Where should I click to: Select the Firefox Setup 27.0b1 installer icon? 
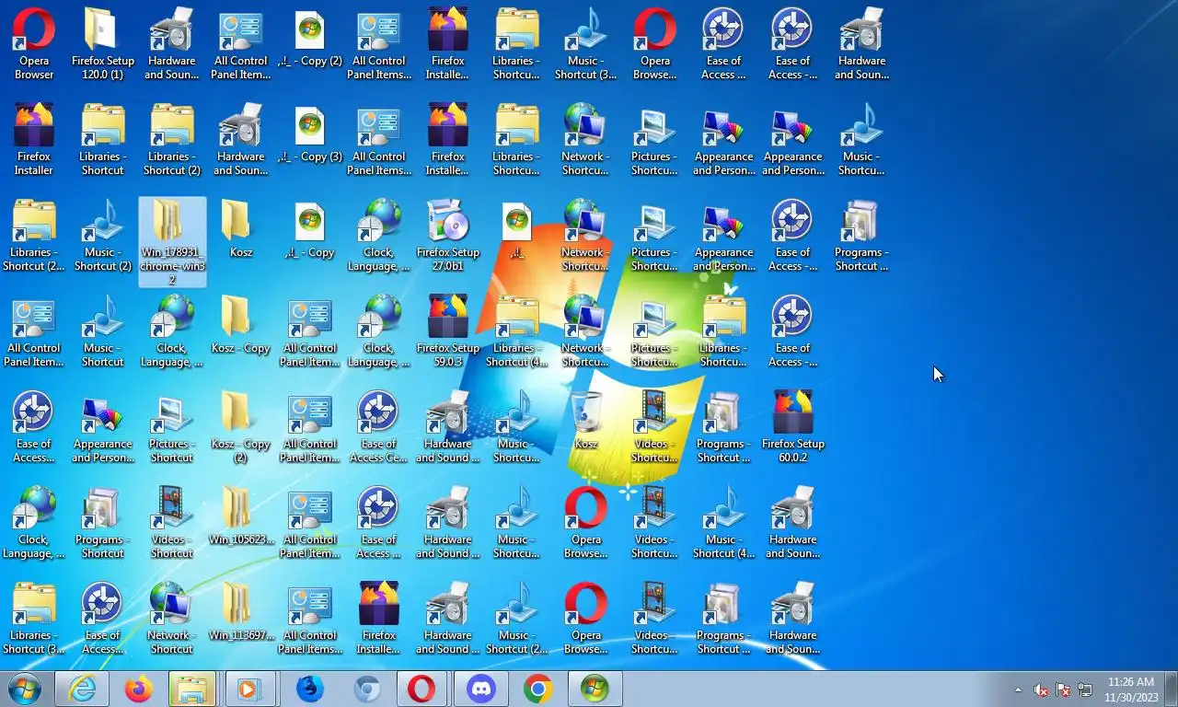pos(447,236)
